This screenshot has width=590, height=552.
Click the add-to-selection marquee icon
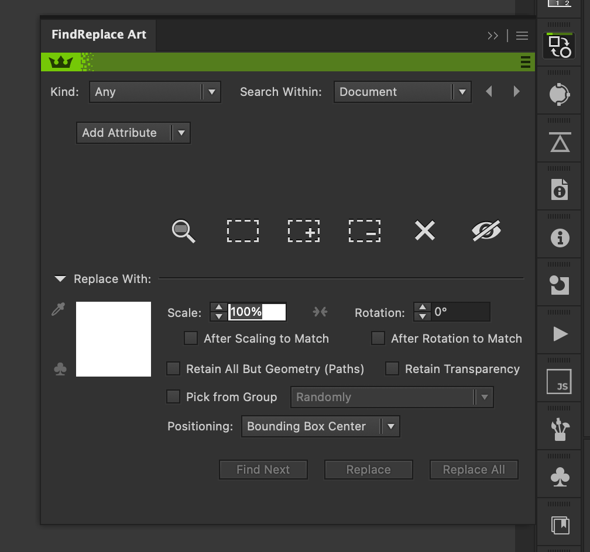(303, 230)
